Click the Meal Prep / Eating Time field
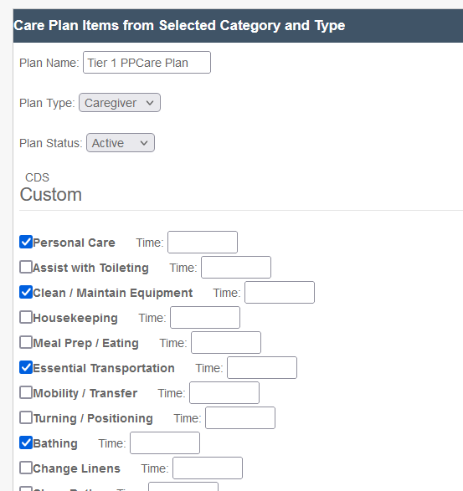 pos(226,343)
